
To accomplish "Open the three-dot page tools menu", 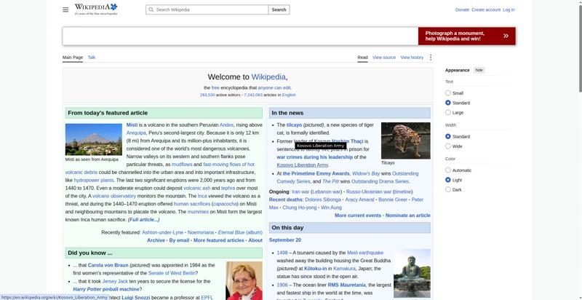I will pyautogui.click(x=431, y=58).
